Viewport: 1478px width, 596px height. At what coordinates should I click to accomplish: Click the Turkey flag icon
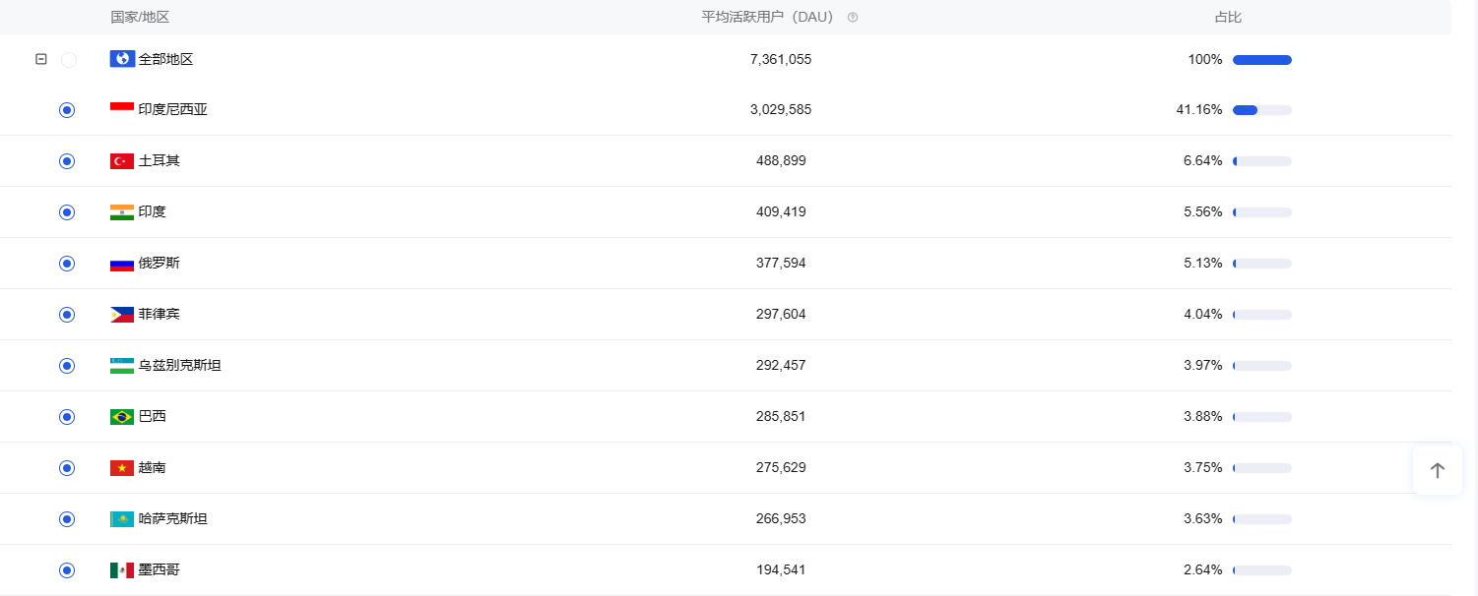click(122, 160)
